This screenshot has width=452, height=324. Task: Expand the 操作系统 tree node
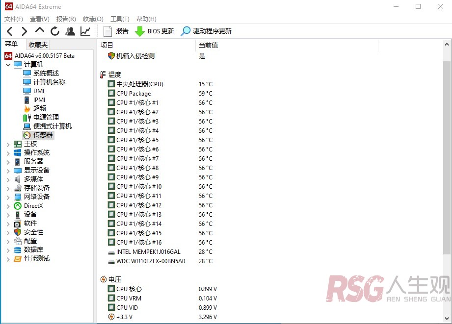point(8,153)
